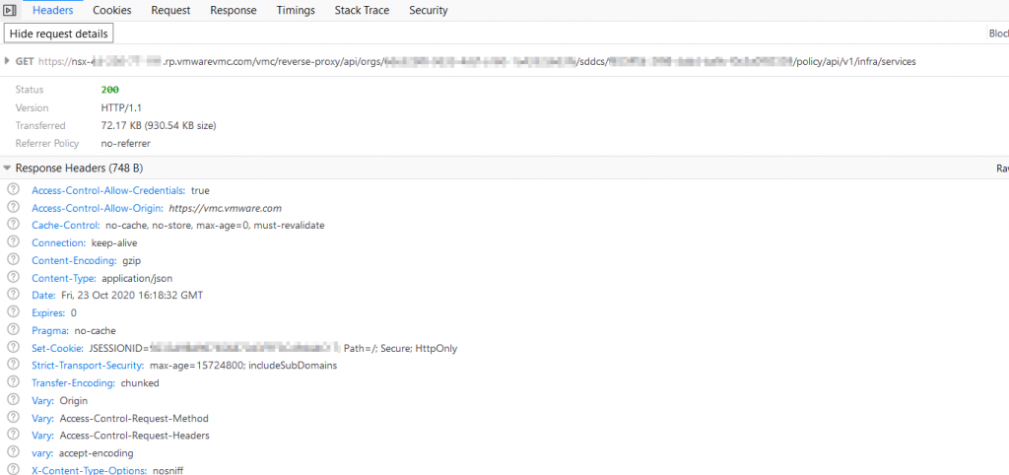Collapse the Response Headers section

coord(8,169)
